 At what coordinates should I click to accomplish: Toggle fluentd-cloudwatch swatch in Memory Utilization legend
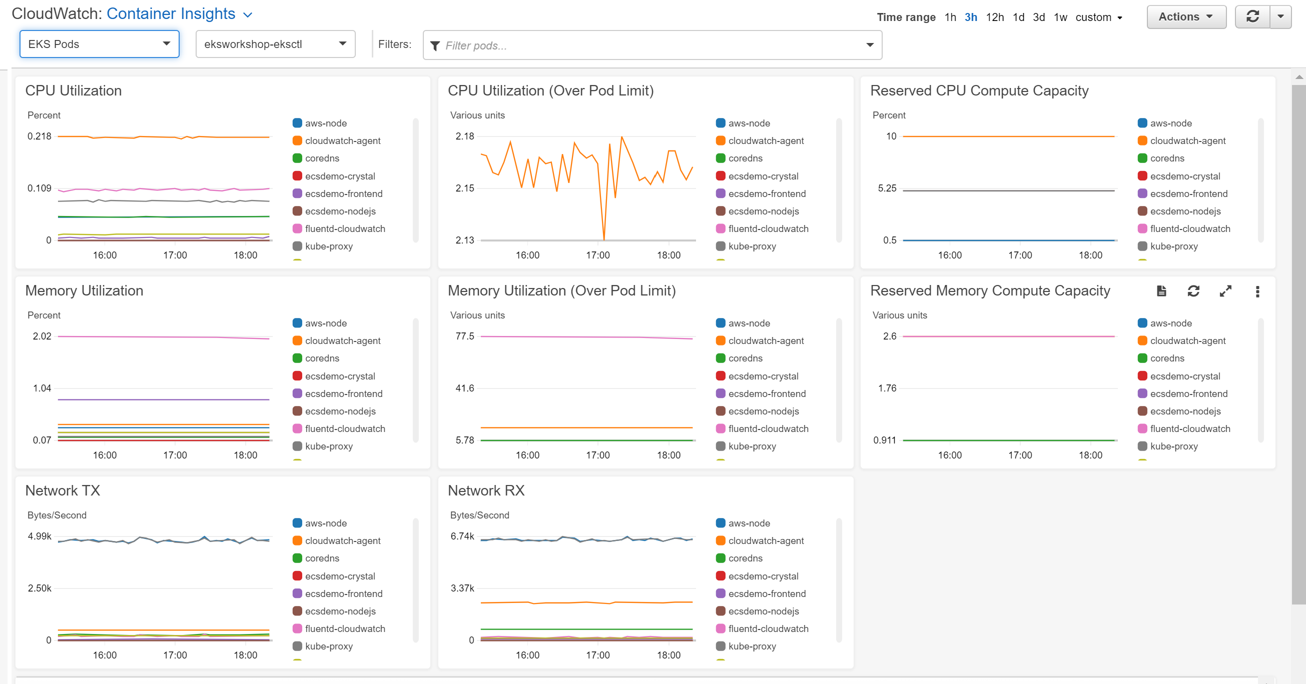coord(298,428)
